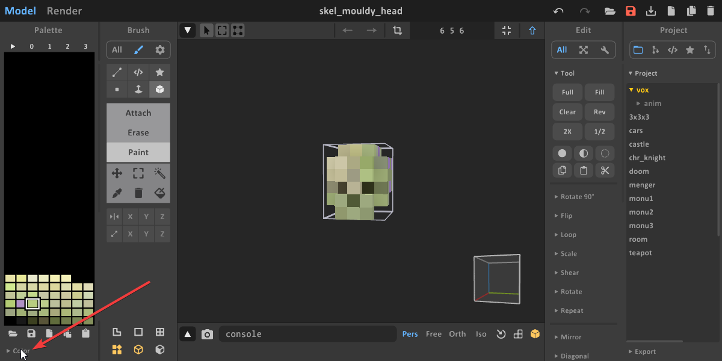Expand the Color section in Palette
The height and width of the screenshot is (361, 722).
coord(18,351)
